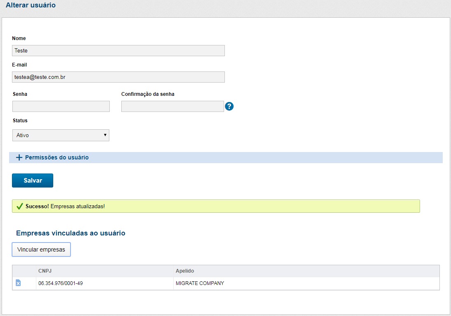Click the Empresas vinculadas ao usuário heading

click(71, 233)
